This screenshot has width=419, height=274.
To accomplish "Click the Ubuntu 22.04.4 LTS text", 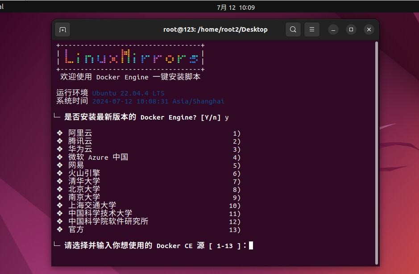I will (x=128, y=93).
